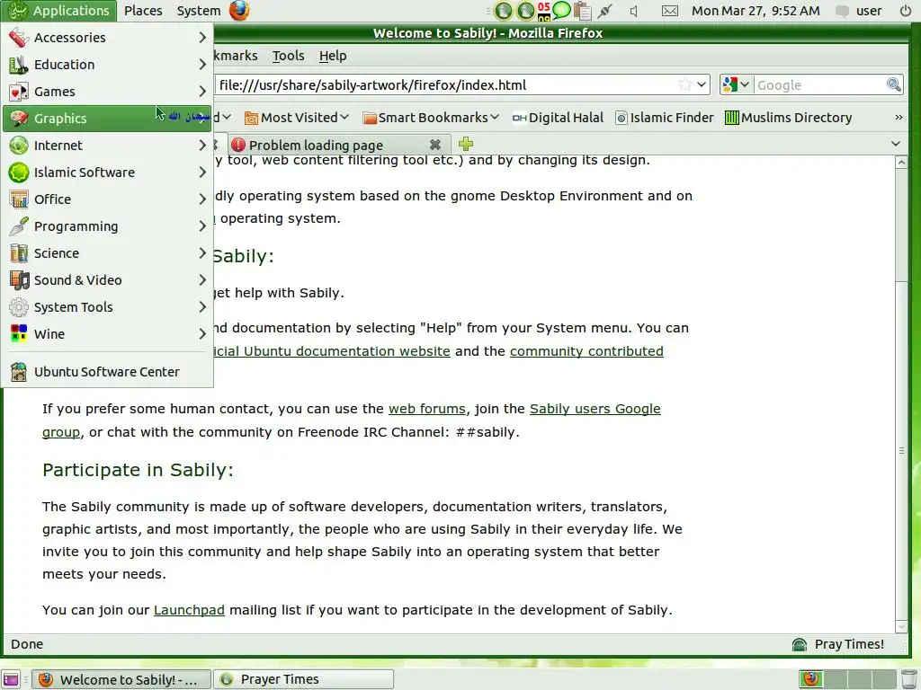Click the second mosque icon beside the date applet
Screen dimensions: 921x690
click(x=525, y=11)
